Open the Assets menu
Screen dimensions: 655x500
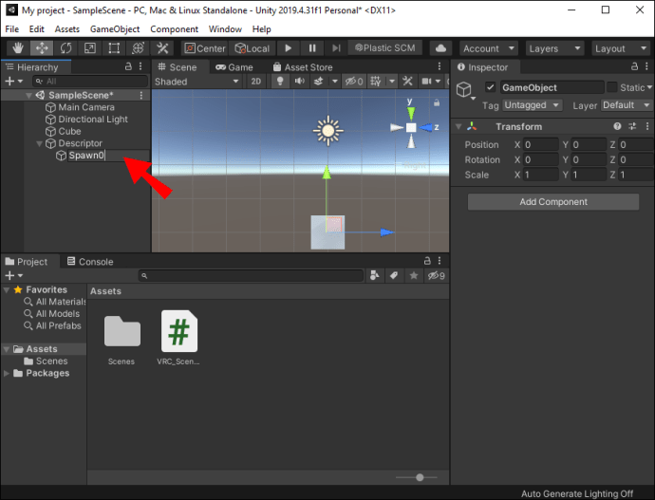tap(67, 29)
